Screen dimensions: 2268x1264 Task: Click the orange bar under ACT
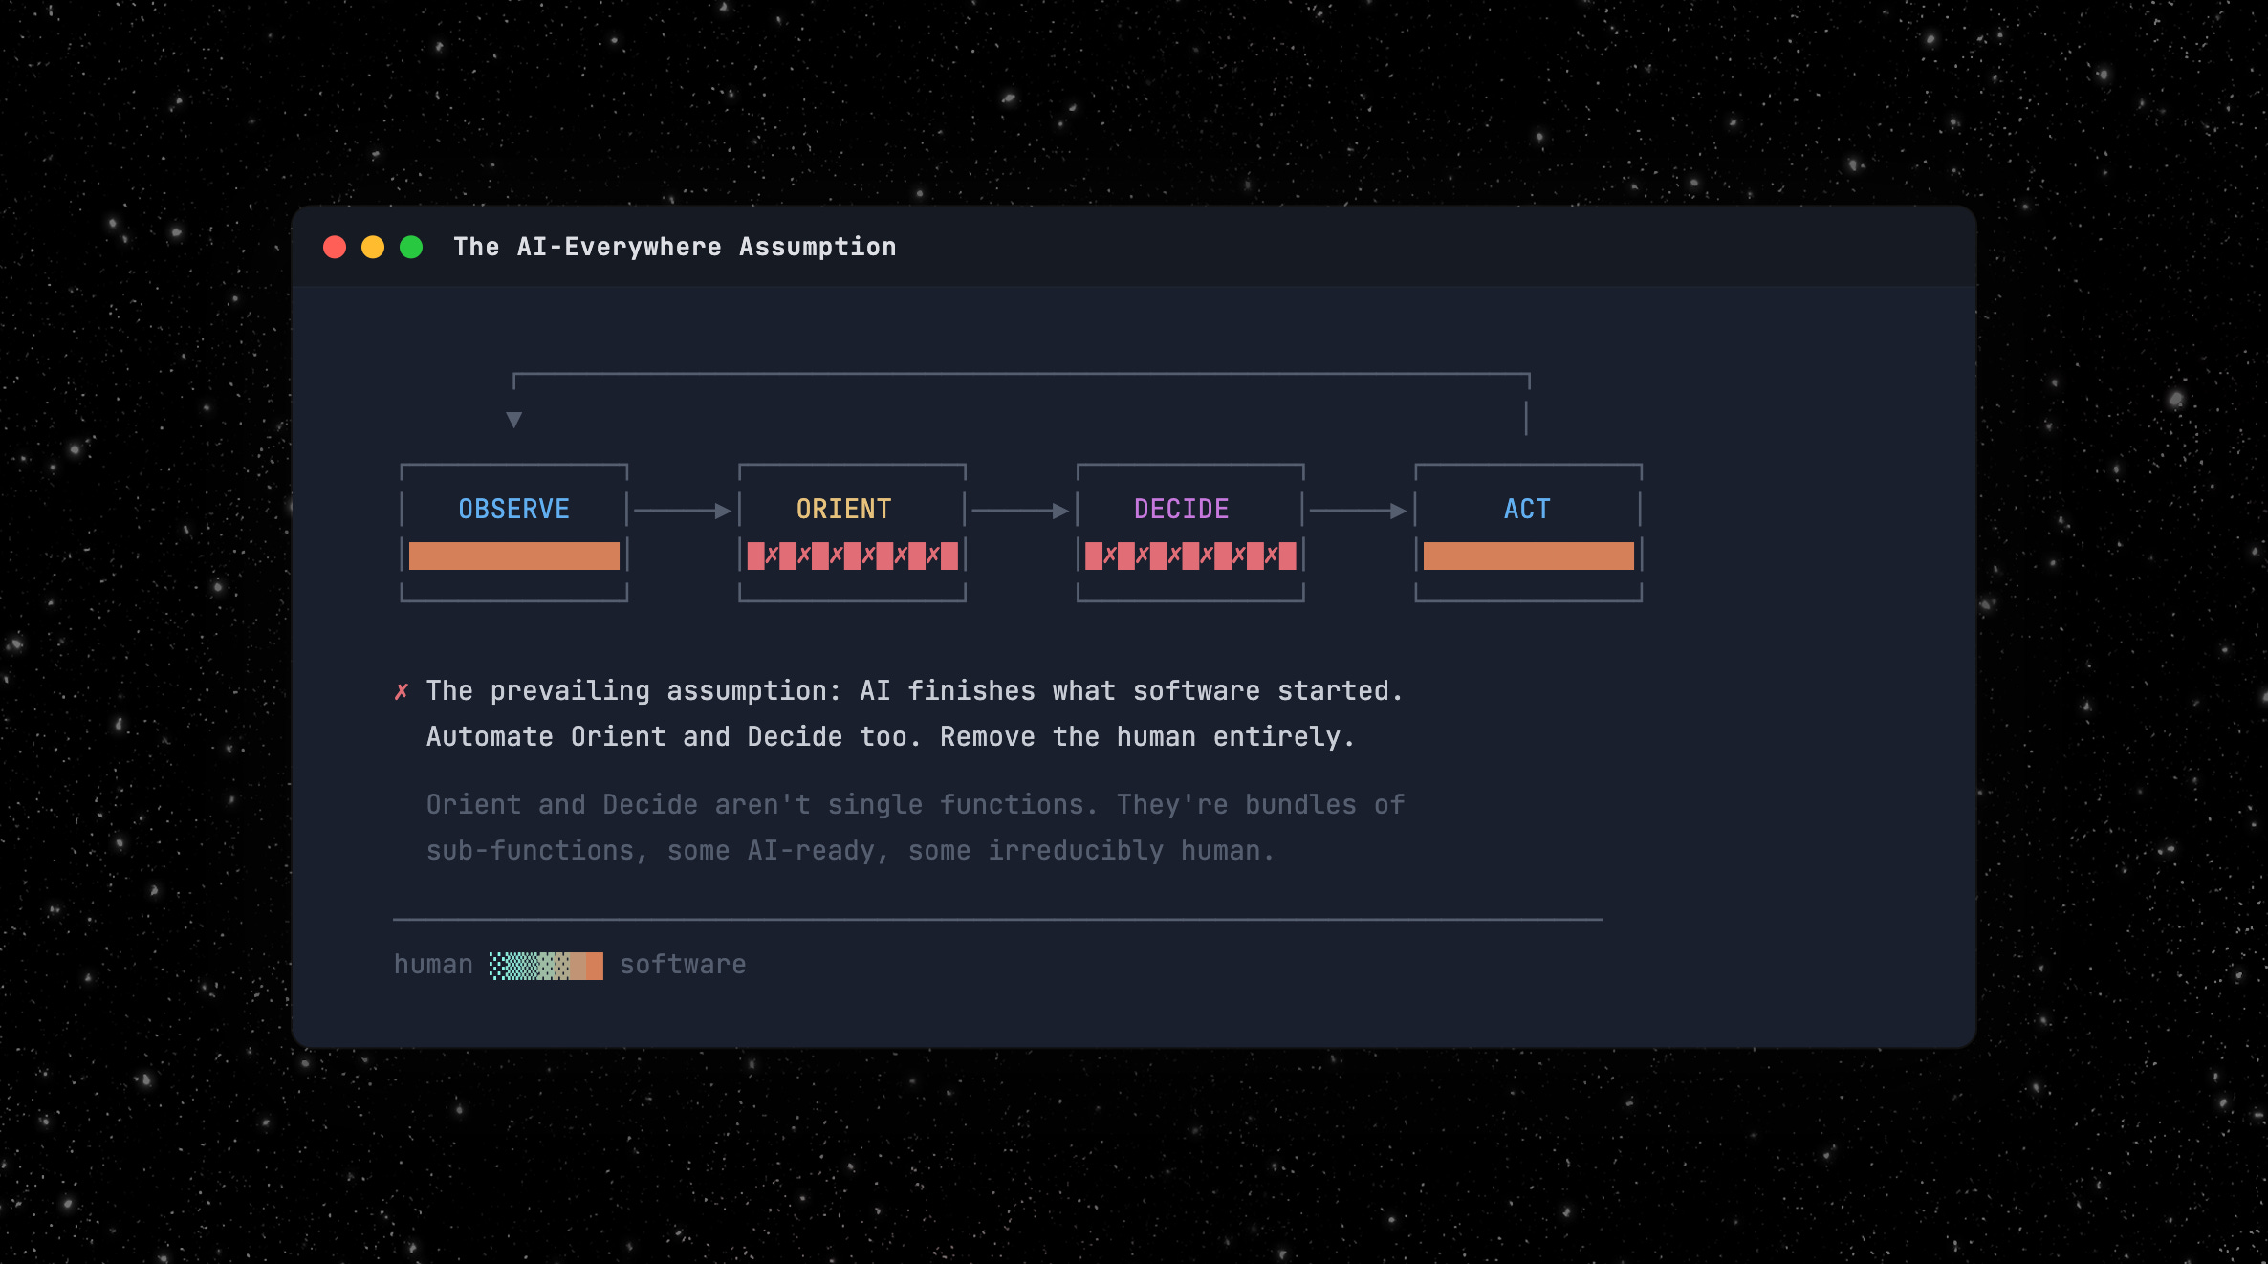1528,556
